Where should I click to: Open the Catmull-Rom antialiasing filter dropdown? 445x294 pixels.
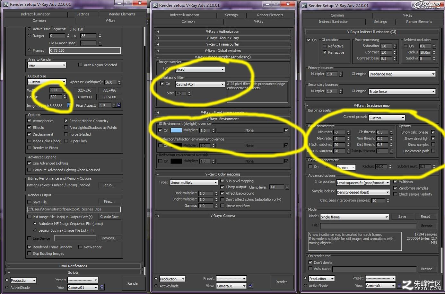[x=200, y=84]
